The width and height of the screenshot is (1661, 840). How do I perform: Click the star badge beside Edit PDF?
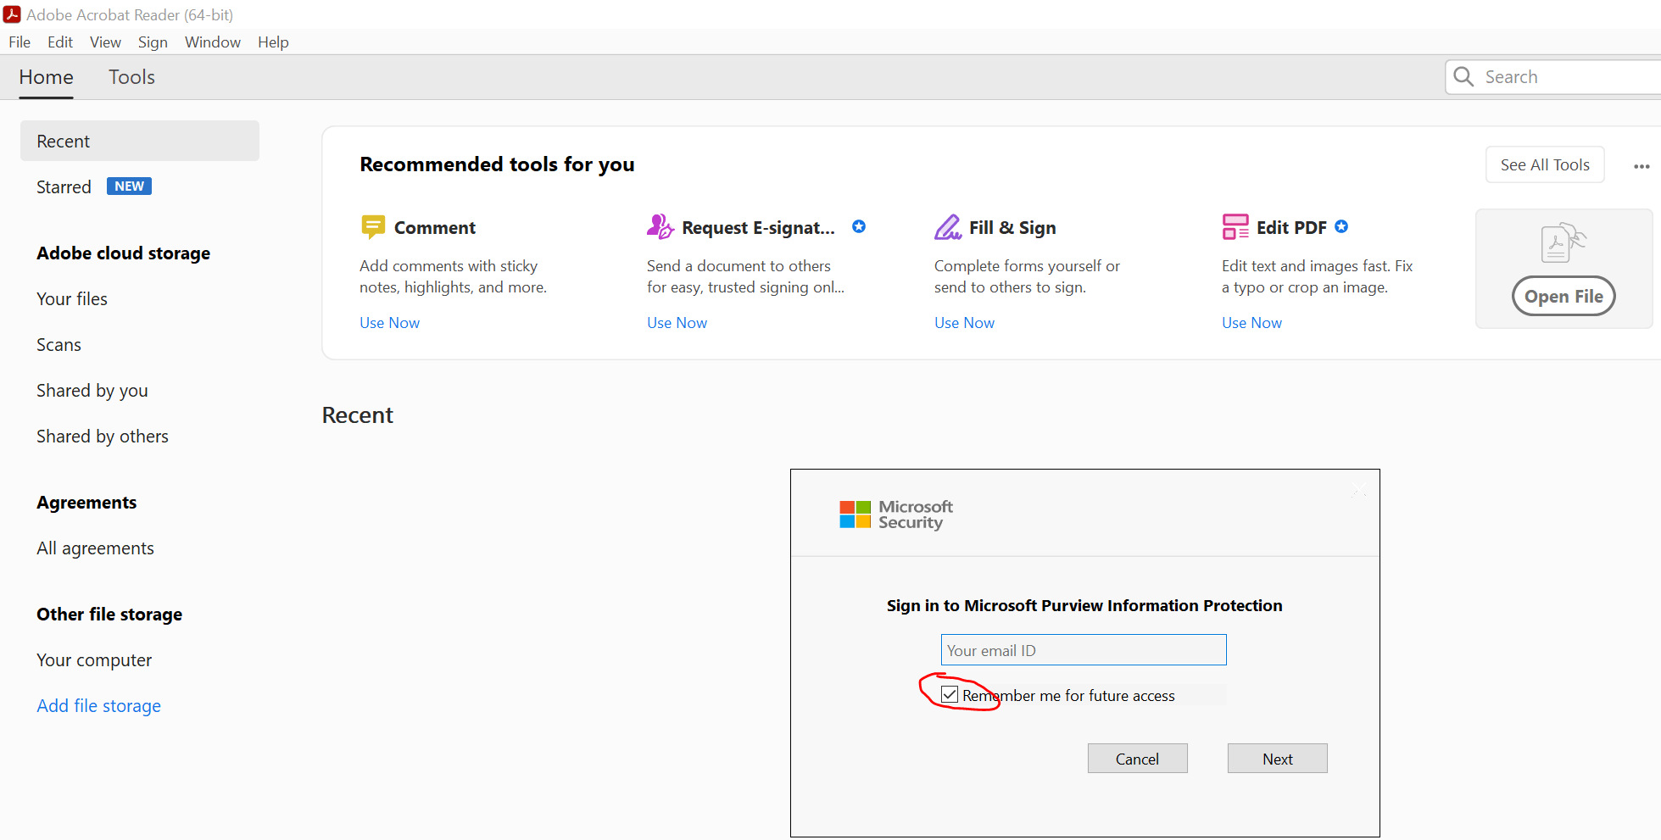click(x=1342, y=226)
